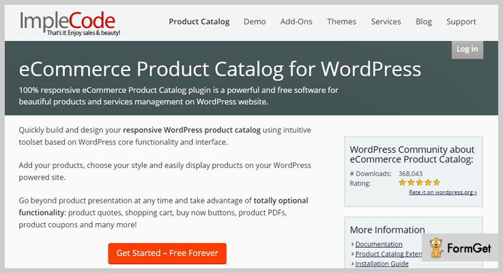Click the eCommerce Product Catalog for WordPress heading
The height and width of the screenshot is (273, 503).
pos(220,69)
